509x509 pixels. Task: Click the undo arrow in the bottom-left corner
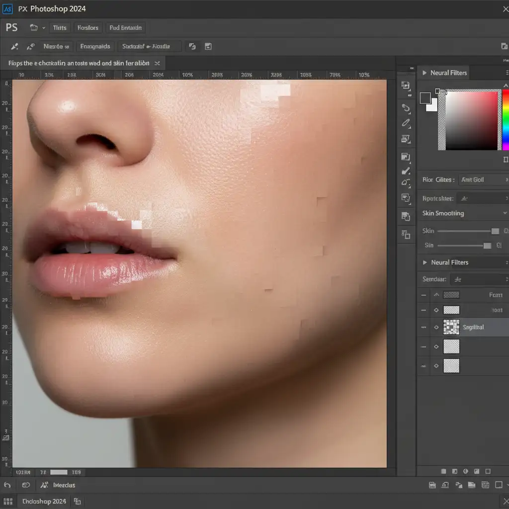7,485
